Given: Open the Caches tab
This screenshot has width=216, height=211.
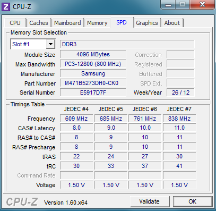Looking at the screenshot, I should pos(39,23).
